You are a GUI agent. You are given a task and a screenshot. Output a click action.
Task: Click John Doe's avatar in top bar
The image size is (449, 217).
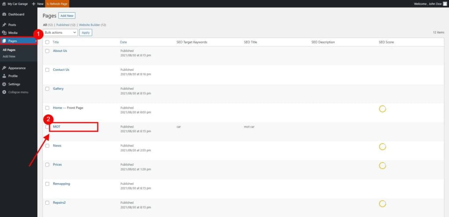pyautogui.click(x=445, y=4)
